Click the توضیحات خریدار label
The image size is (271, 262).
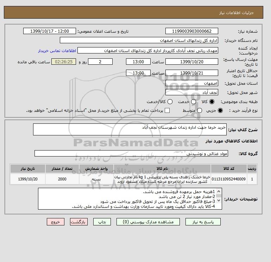pos(241,199)
